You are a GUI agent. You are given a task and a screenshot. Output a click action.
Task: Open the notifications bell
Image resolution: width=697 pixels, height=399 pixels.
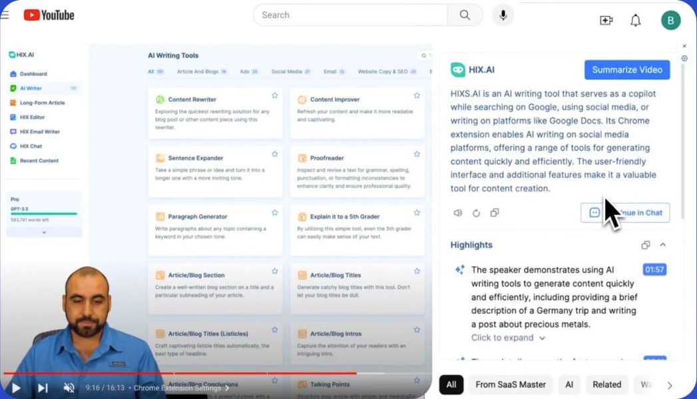[x=636, y=21]
